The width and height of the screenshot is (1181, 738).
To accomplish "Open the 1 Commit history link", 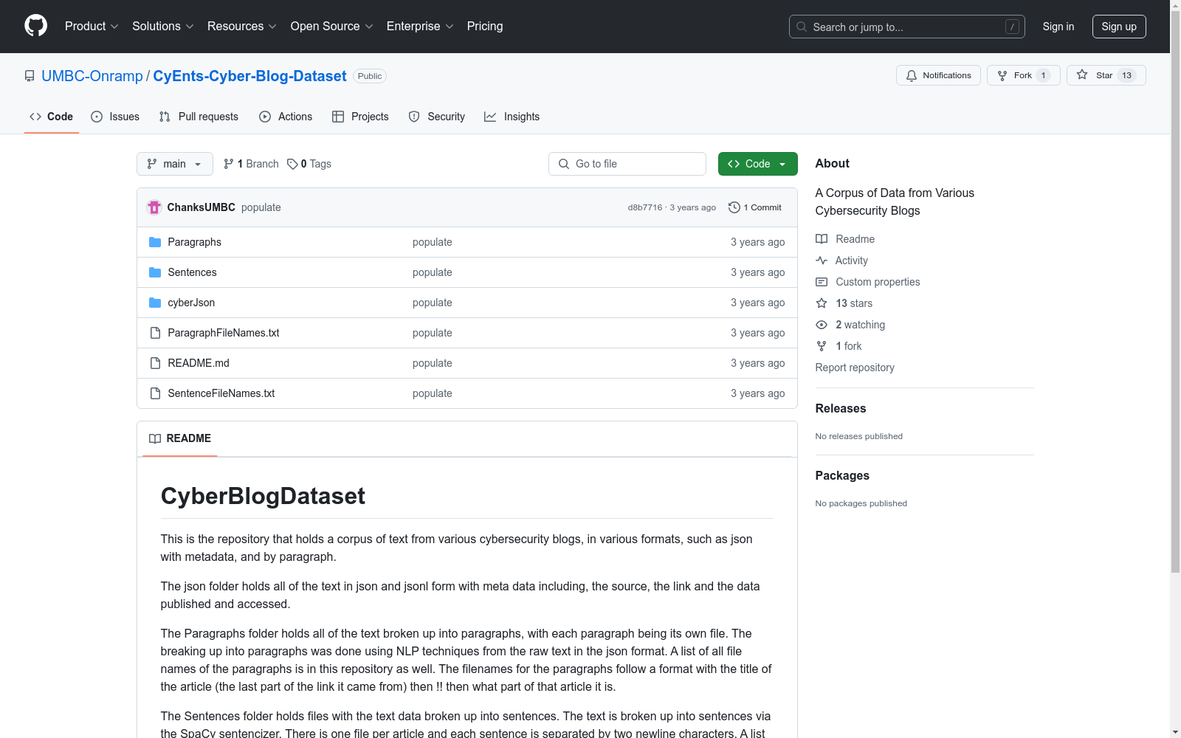I will (x=755, y=207).
